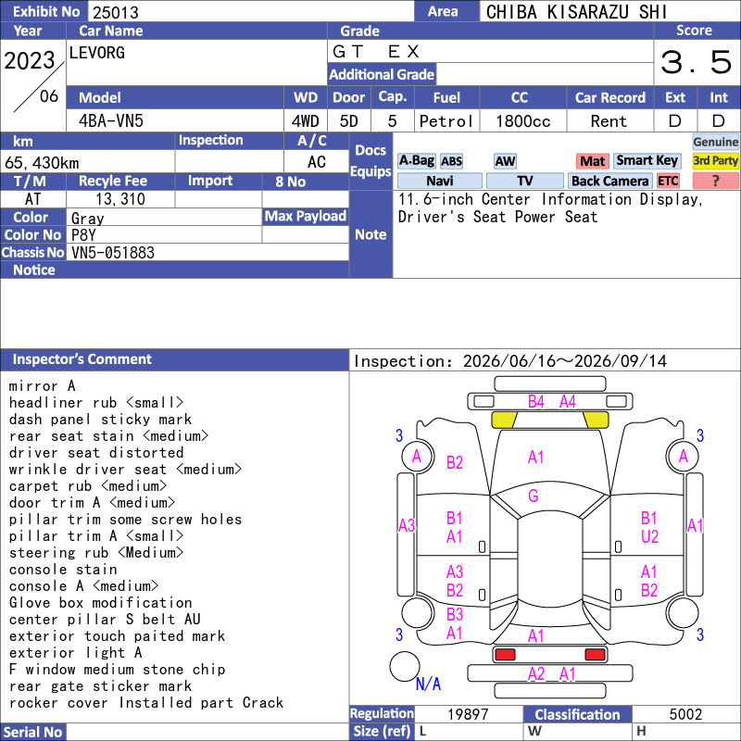Viewport: 741px width, 741px height.
Task: Click the Serial No field
Action: click(207, 732)
